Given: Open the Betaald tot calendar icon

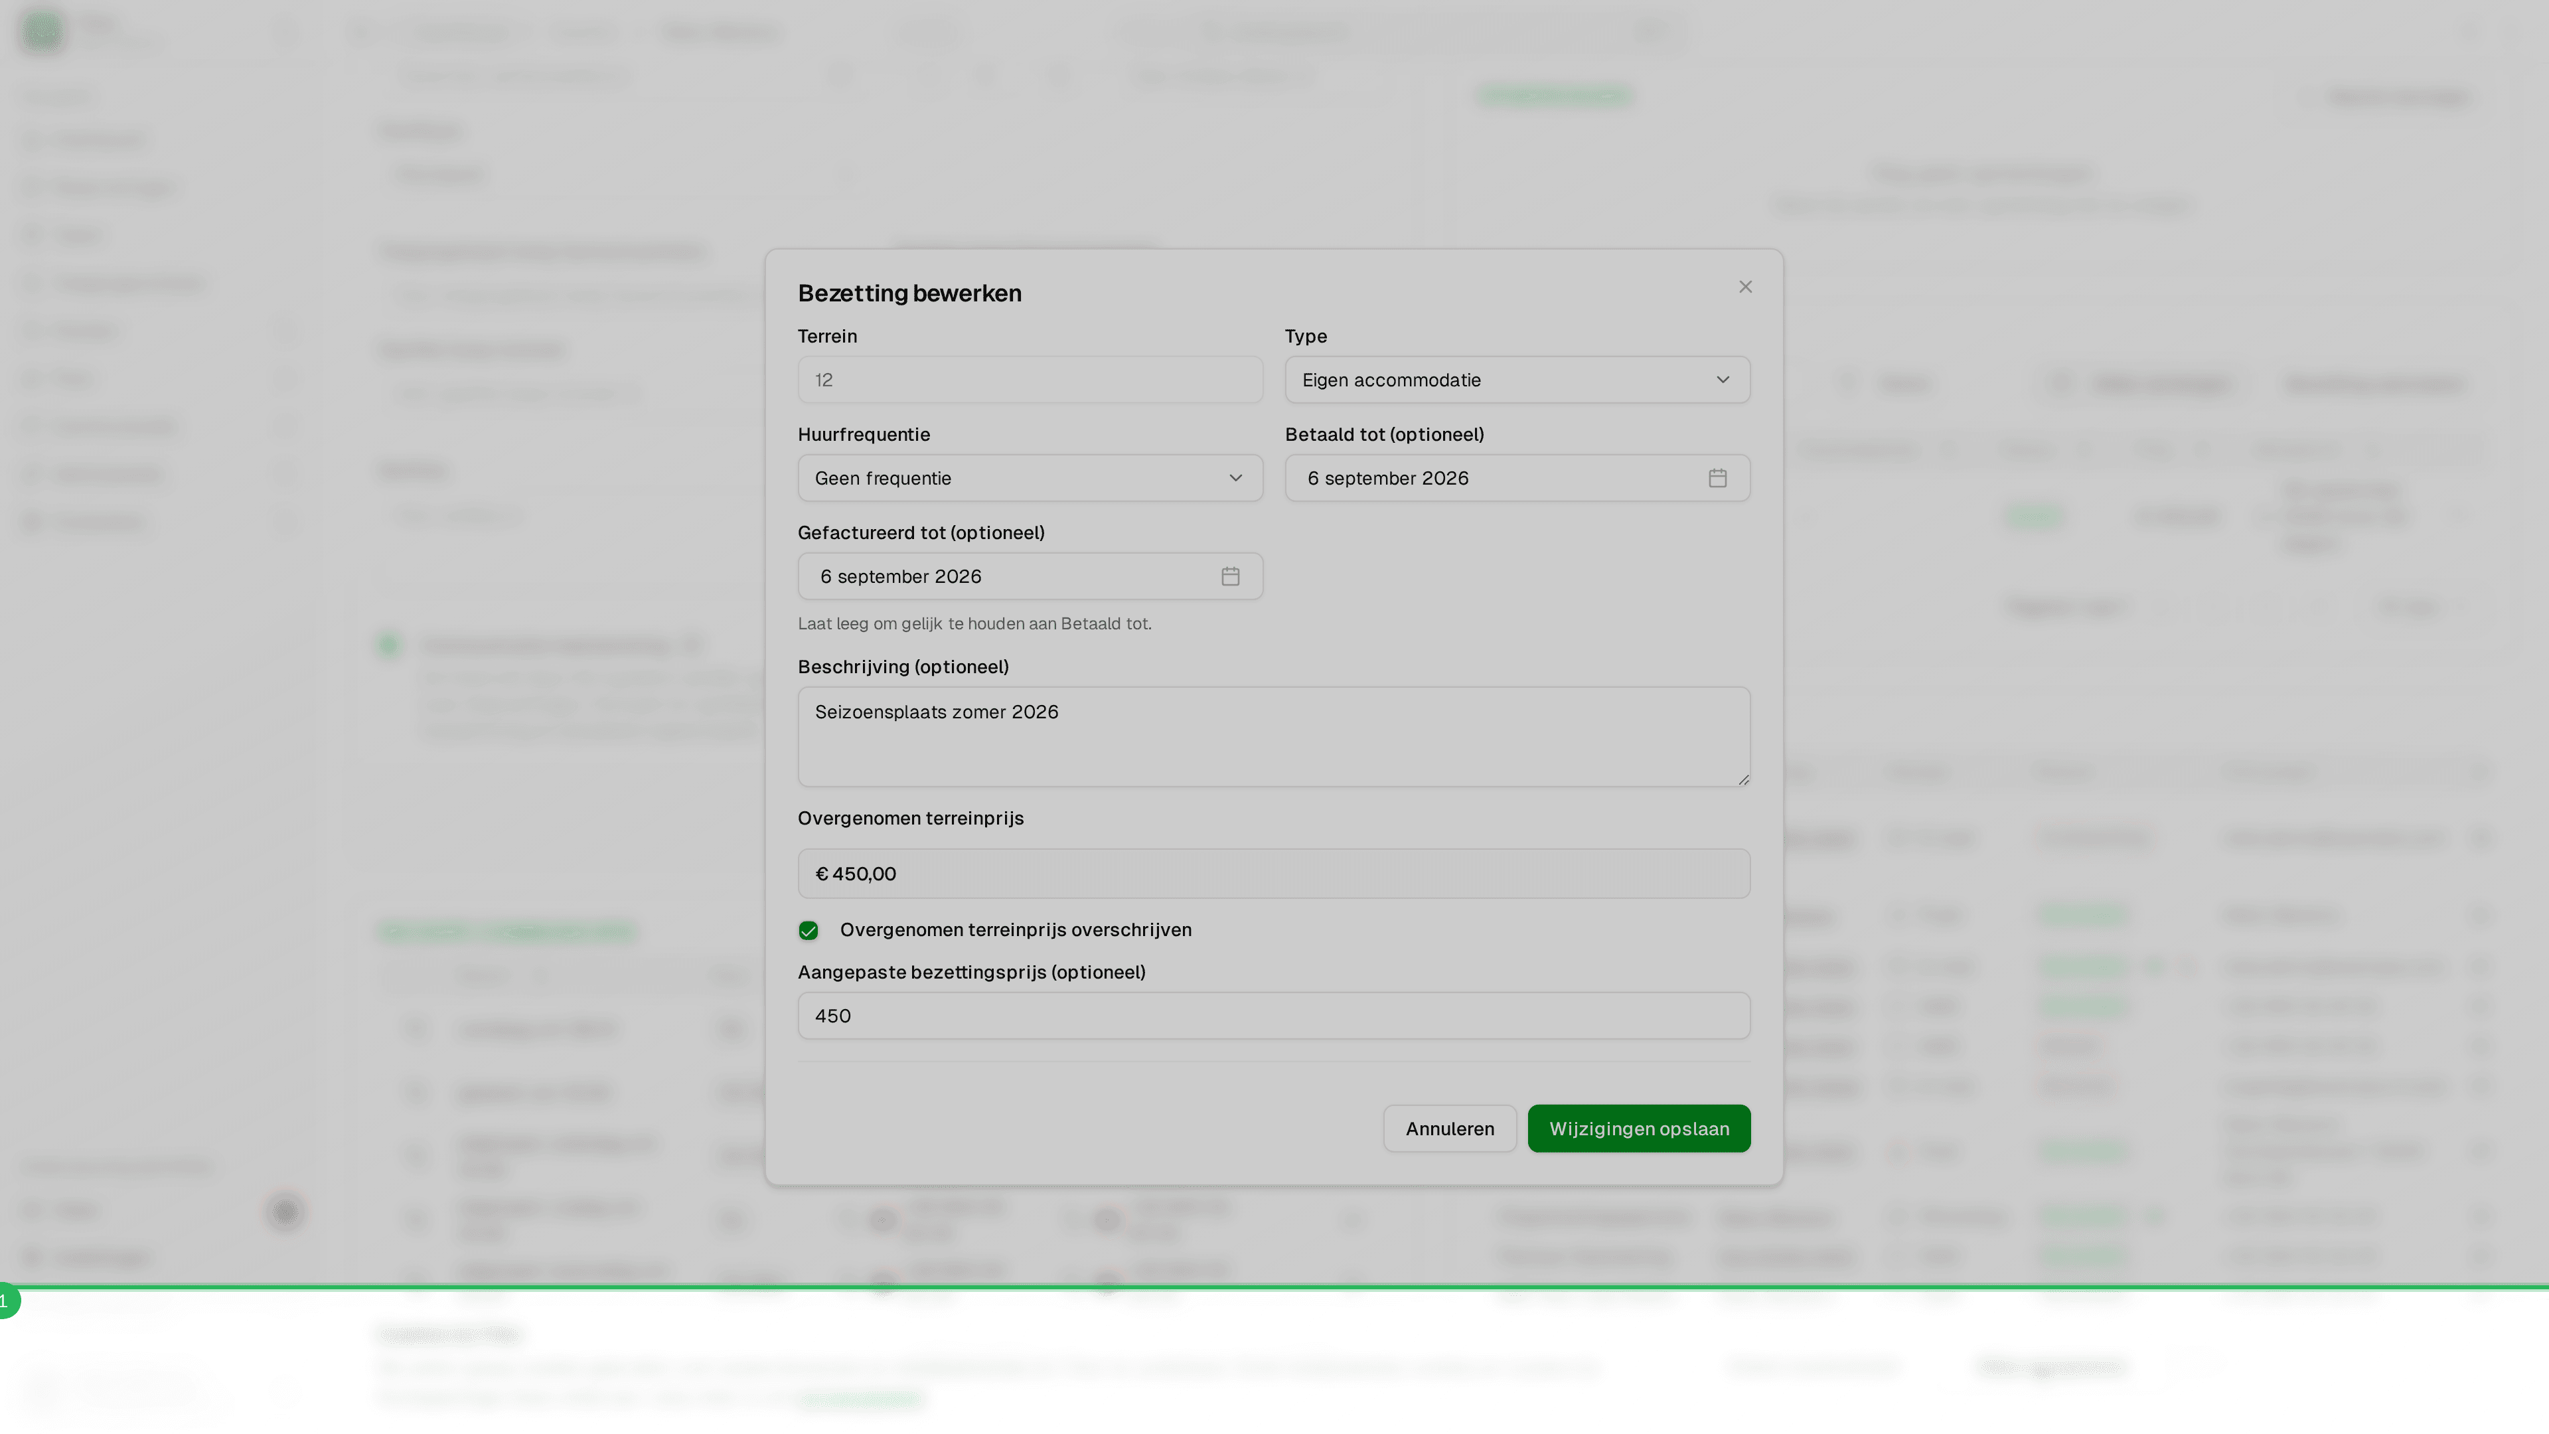Looking at the screenshot, I should point(1718,478).
